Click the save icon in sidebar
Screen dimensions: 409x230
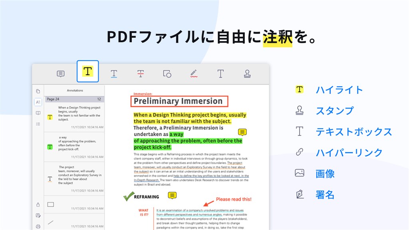[38, 215]
